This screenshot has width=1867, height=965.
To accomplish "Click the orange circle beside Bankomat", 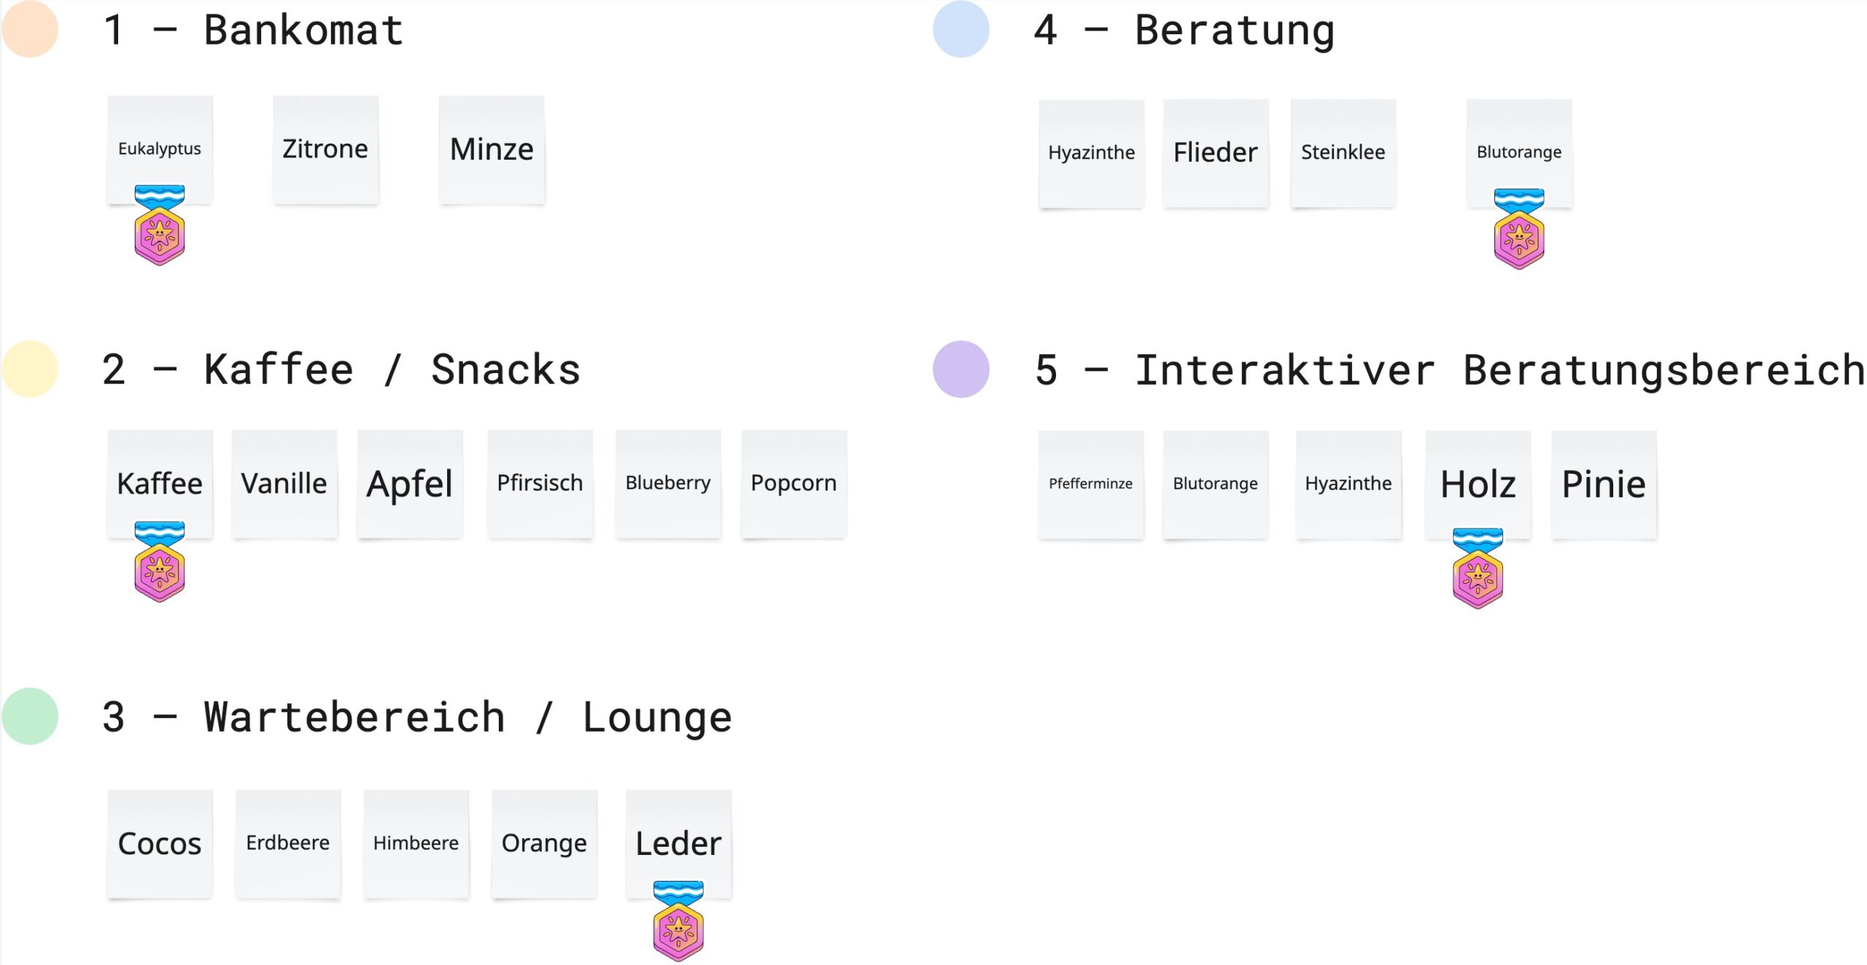I will point(30,29).
